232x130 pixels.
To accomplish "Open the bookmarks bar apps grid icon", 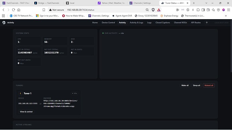I will click(3, 16).
